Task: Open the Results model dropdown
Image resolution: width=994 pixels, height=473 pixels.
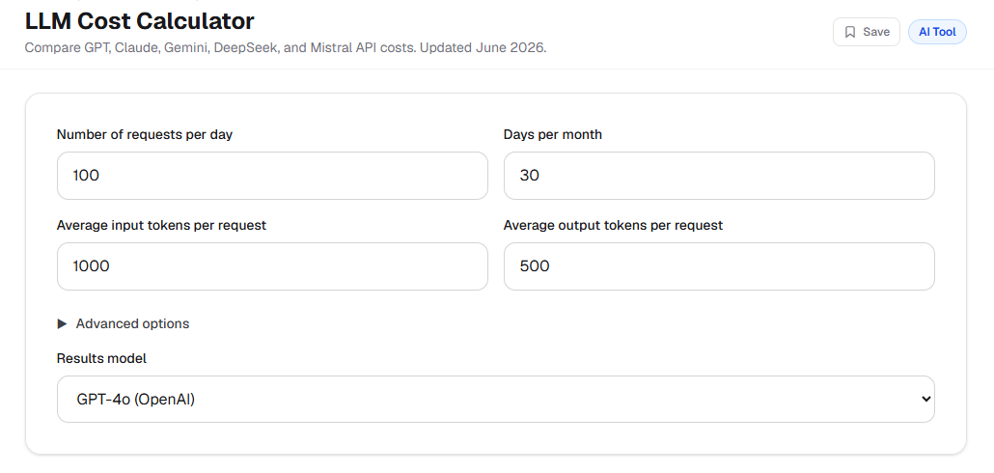Action: pyautogui.click(x=496, y=399)
